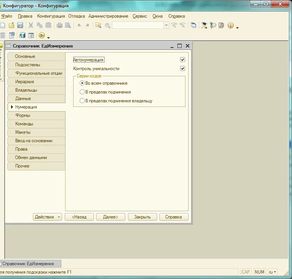Open the Справка menu in menu bar

(x=177, y=16)
